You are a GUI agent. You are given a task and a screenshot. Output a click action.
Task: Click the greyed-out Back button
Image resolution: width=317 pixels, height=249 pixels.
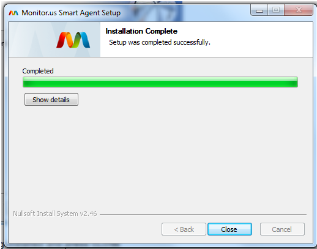184,229
